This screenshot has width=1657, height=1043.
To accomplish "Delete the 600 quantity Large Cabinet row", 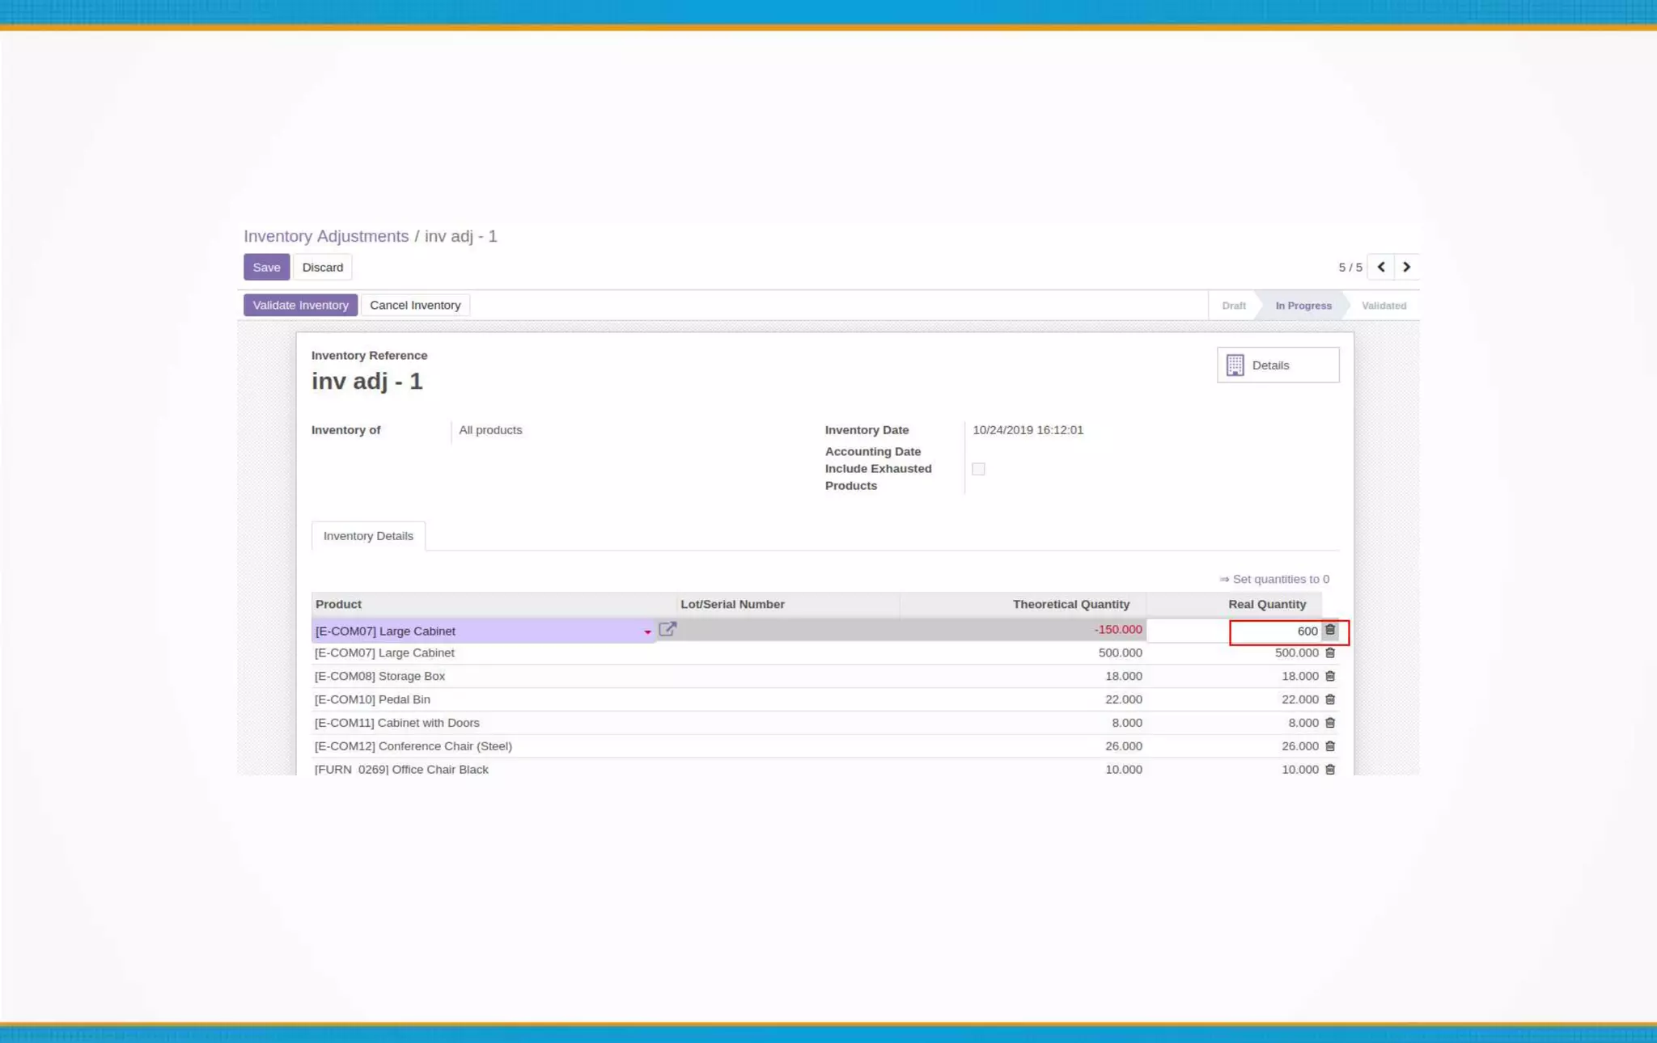I will (1330, 630).
